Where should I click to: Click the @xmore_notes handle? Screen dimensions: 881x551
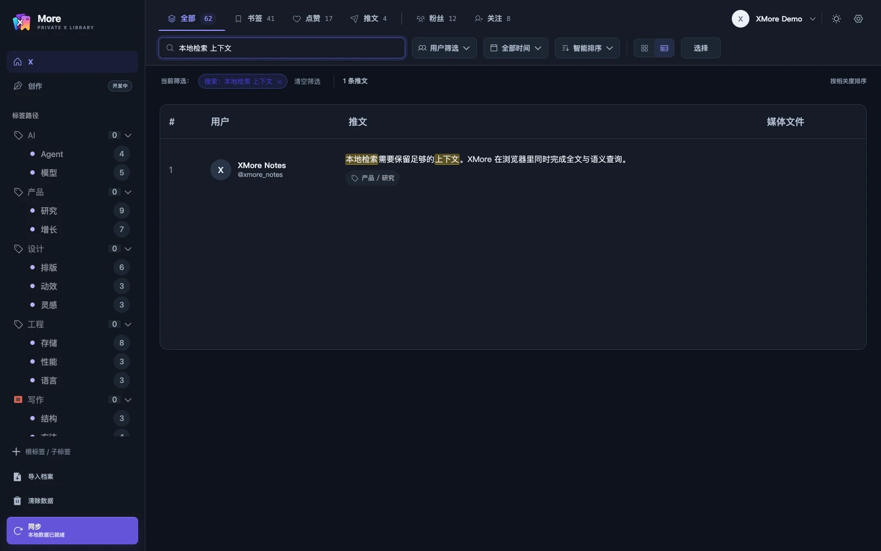[x=260, y=175]
